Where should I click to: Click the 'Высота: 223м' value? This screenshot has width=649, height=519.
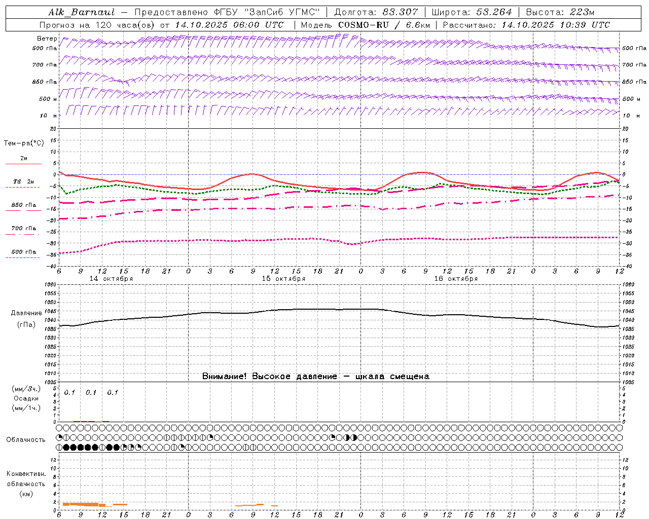[x=560, y=12]
